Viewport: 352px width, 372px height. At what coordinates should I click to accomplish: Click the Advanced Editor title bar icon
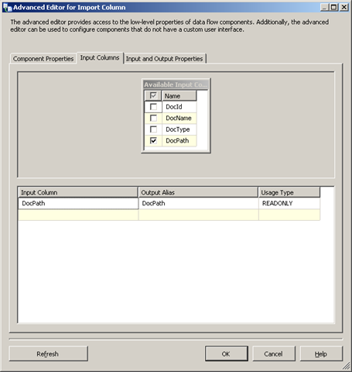pyautogui.click(x=7, y=8)
